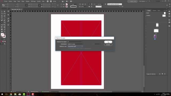Open the stroke type dropdown arrow

coord(77,7)
